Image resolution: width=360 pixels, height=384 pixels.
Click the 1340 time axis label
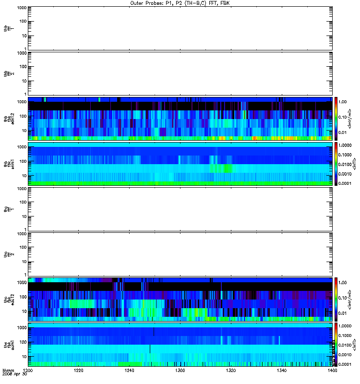coord(282,371)
